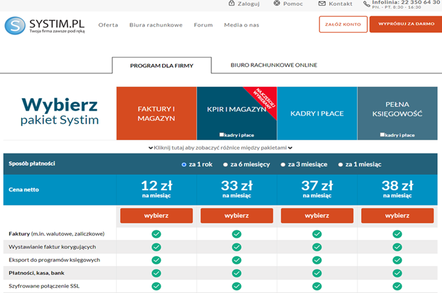The width and height of the screenshot is (442, 293).
Task: Click the 'Wypróbuj za darmo' button
Action: tap(406, 24)
